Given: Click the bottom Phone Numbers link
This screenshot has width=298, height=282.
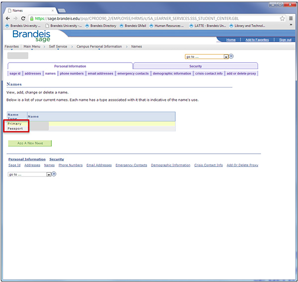Looking at the screenshot, I should 71,165.
